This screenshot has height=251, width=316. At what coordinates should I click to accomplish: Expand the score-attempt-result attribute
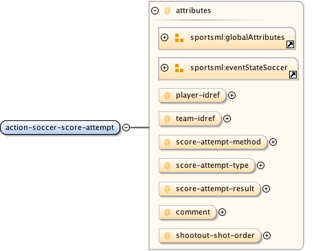tap(266, 188)
